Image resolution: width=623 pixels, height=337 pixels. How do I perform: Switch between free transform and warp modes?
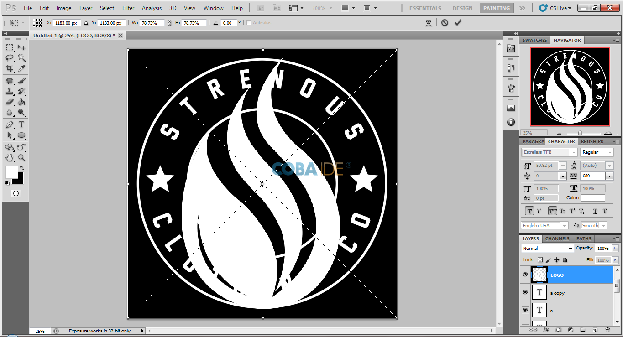pos(429,22)
